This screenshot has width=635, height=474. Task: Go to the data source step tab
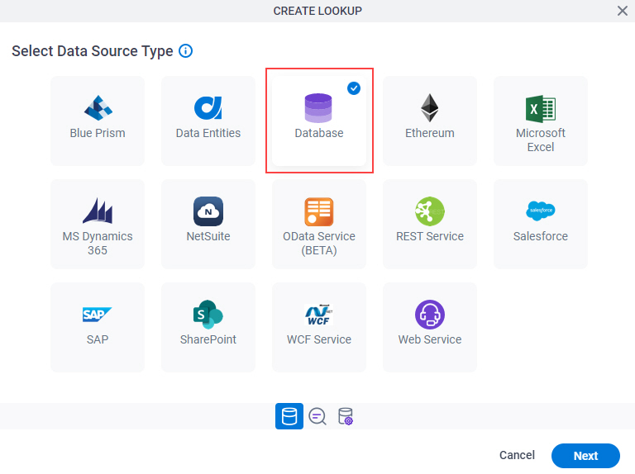coord(289,416)
